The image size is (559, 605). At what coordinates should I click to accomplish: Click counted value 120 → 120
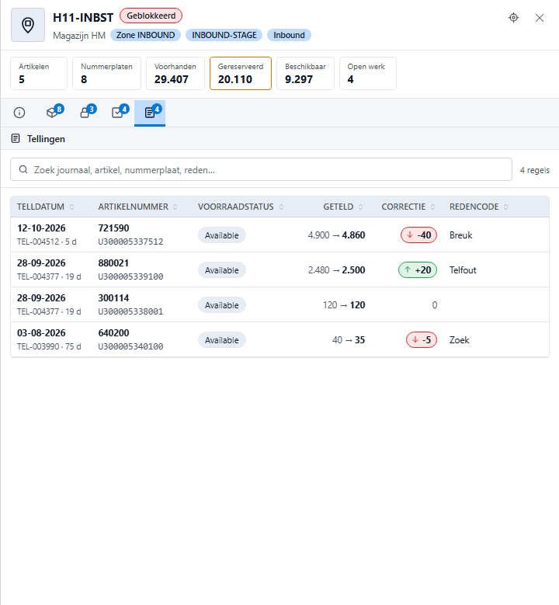pyautogui.click(x=344, y=305)
